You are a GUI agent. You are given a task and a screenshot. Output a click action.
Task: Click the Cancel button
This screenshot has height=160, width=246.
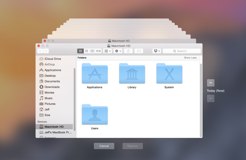104,146
